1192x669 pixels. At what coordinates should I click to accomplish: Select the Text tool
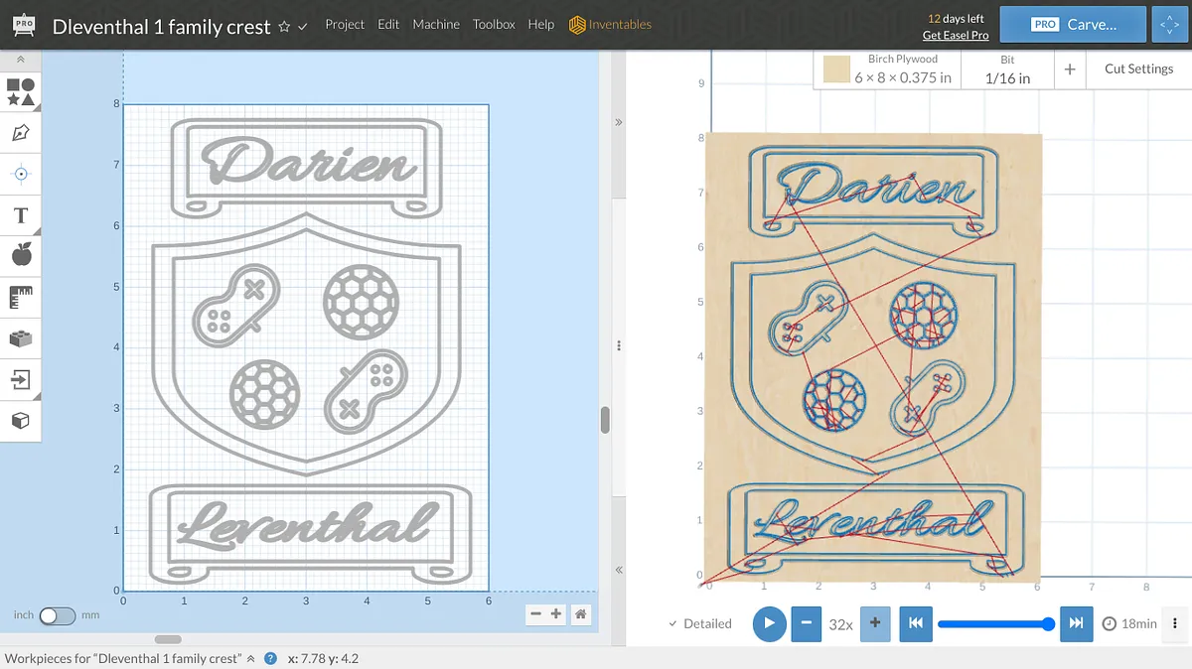(21, 215)
